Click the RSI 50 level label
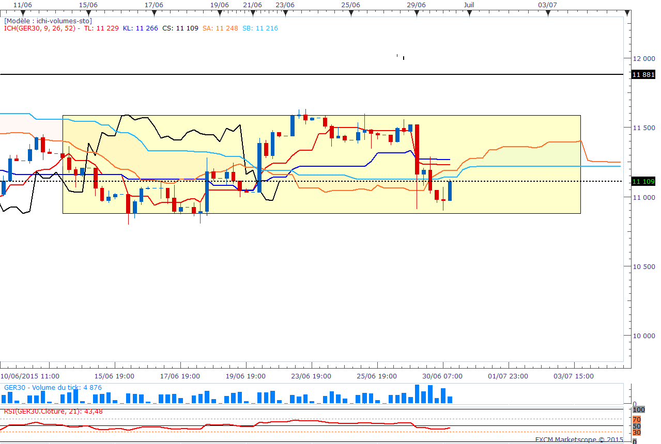The width and height of the screenshot is (661, 444). (637, 426)
